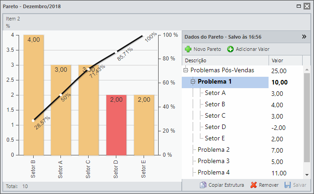Screen dimensions: 314x194
Task: Select the Problemas Pós-Vendas row label
Action: click(x=222, y=70)
